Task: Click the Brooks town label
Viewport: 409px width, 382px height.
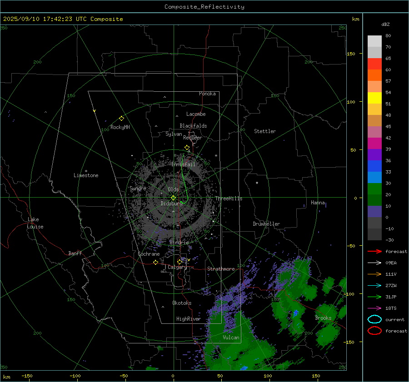Action: tap(323, 318)
